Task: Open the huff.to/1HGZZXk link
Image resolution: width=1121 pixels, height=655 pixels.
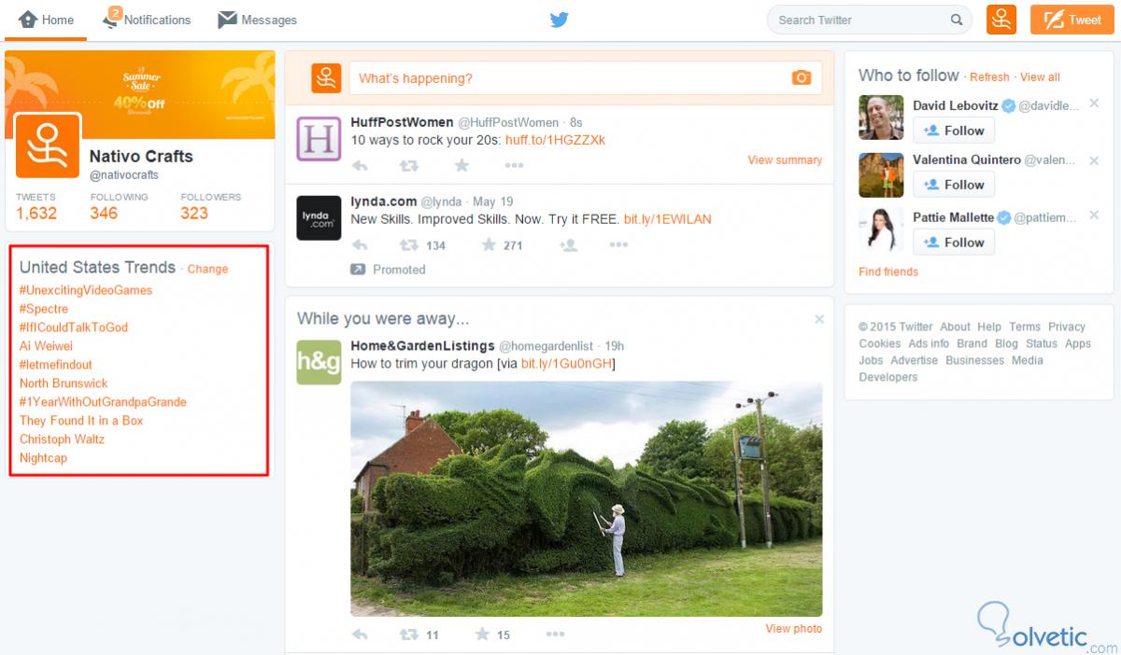Action: click(x=555, y=140)
